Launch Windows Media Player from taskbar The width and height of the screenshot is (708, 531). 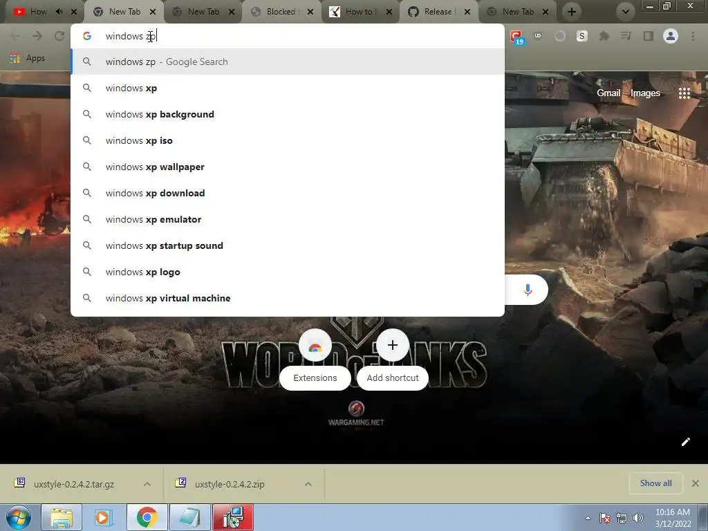click(x=104, y=517)
